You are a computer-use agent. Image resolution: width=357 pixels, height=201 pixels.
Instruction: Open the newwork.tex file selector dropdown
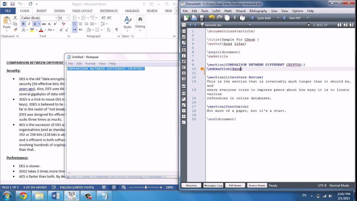250,25
